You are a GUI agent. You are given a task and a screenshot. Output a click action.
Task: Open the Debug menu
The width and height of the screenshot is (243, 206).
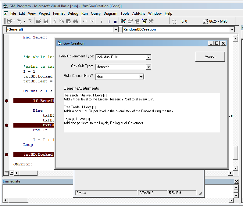73,13
